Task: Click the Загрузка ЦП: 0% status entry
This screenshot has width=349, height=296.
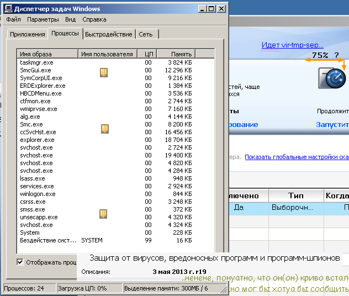Action: point(89,288)
